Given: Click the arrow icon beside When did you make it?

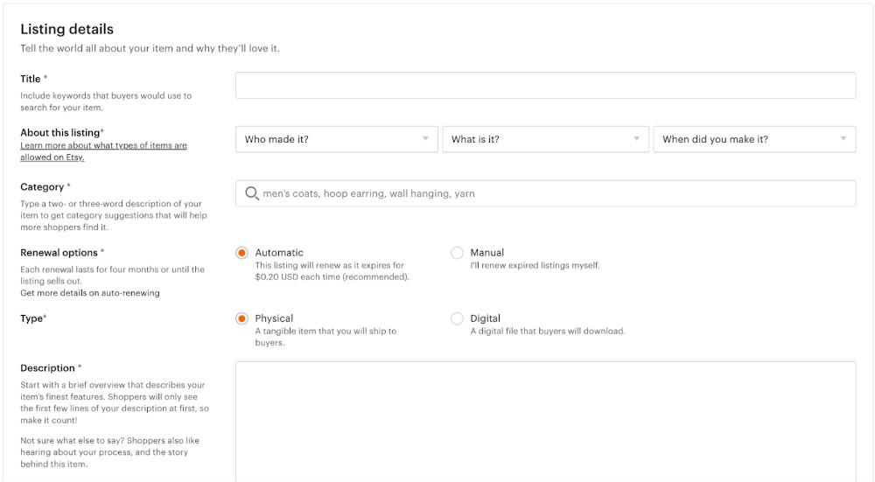Looking at the screenshot, I should coord(843,139).
